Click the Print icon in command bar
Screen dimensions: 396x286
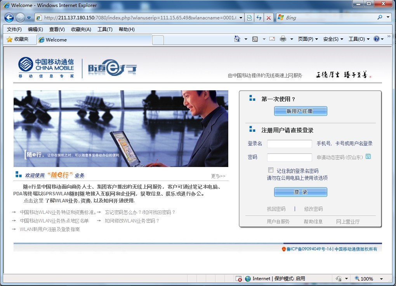pyautogui.click(x=283, y=39)
